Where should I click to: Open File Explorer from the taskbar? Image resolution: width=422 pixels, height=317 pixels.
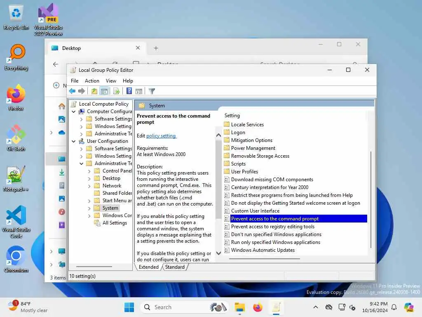(239, 307)
